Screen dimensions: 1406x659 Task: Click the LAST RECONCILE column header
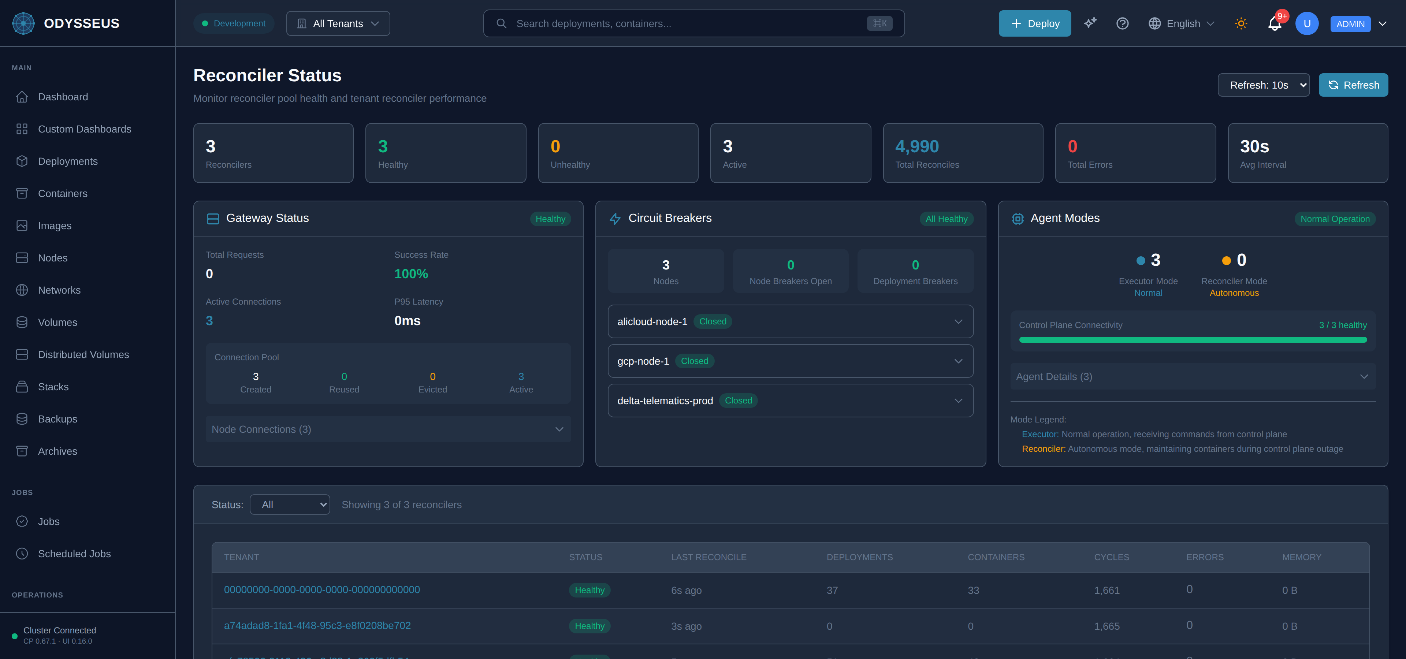[708, 557]
